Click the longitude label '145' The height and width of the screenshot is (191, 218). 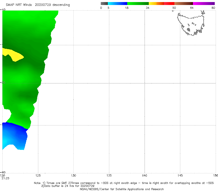click(x=180, y=176)
